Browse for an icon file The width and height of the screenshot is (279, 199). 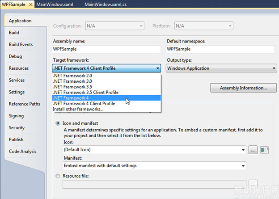tap(253, 150)
